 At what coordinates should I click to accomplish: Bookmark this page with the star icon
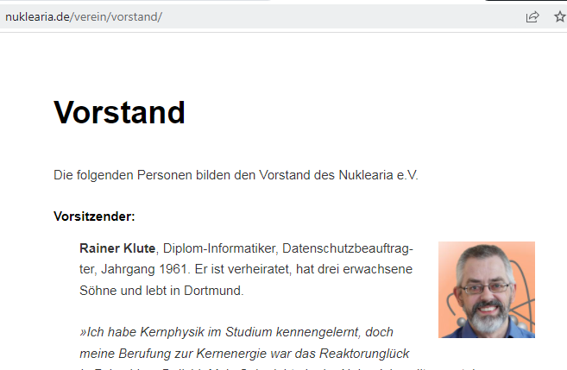pos(560,16)
